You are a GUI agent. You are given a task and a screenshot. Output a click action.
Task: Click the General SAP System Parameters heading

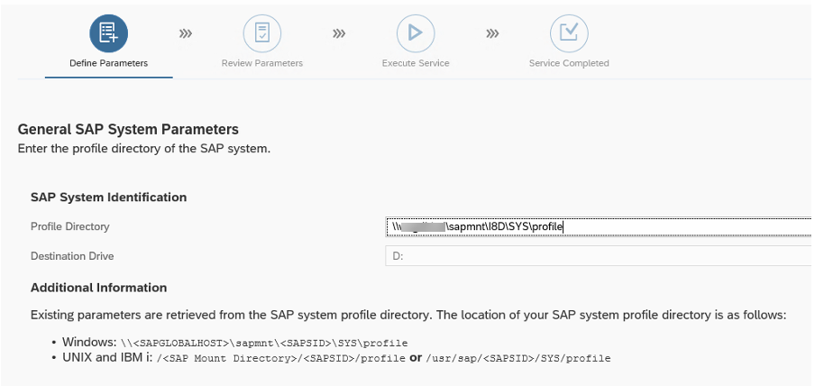(128, 129)
